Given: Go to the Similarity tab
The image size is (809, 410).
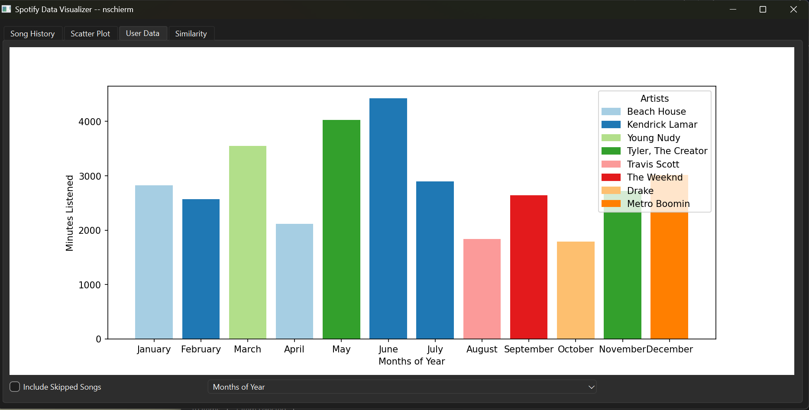Looking at the screenshot, I should point(191,34).
